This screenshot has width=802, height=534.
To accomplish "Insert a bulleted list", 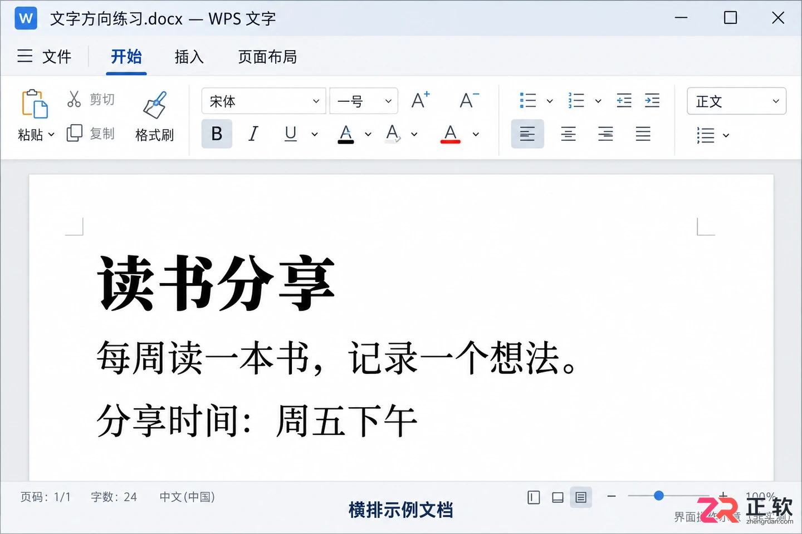I will pos(527,101).
